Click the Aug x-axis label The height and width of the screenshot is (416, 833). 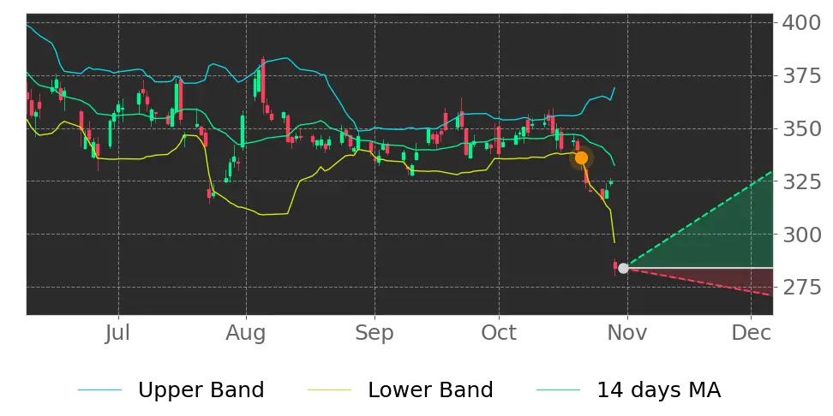pos(246,333)
